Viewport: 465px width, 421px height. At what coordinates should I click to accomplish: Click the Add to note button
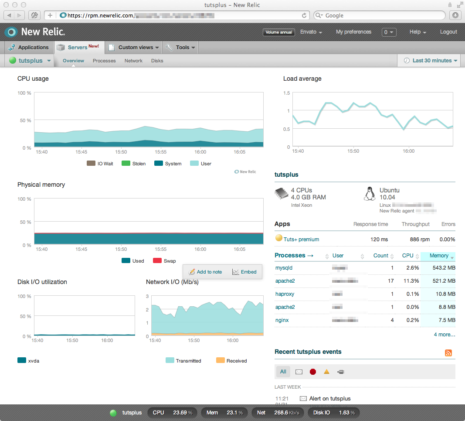[x=206, y=272]
